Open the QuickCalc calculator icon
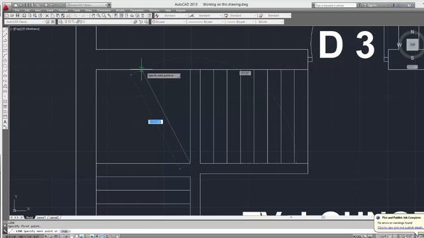Image resolution: width=424 pixels, height=238 pixels. coord(142,16)
